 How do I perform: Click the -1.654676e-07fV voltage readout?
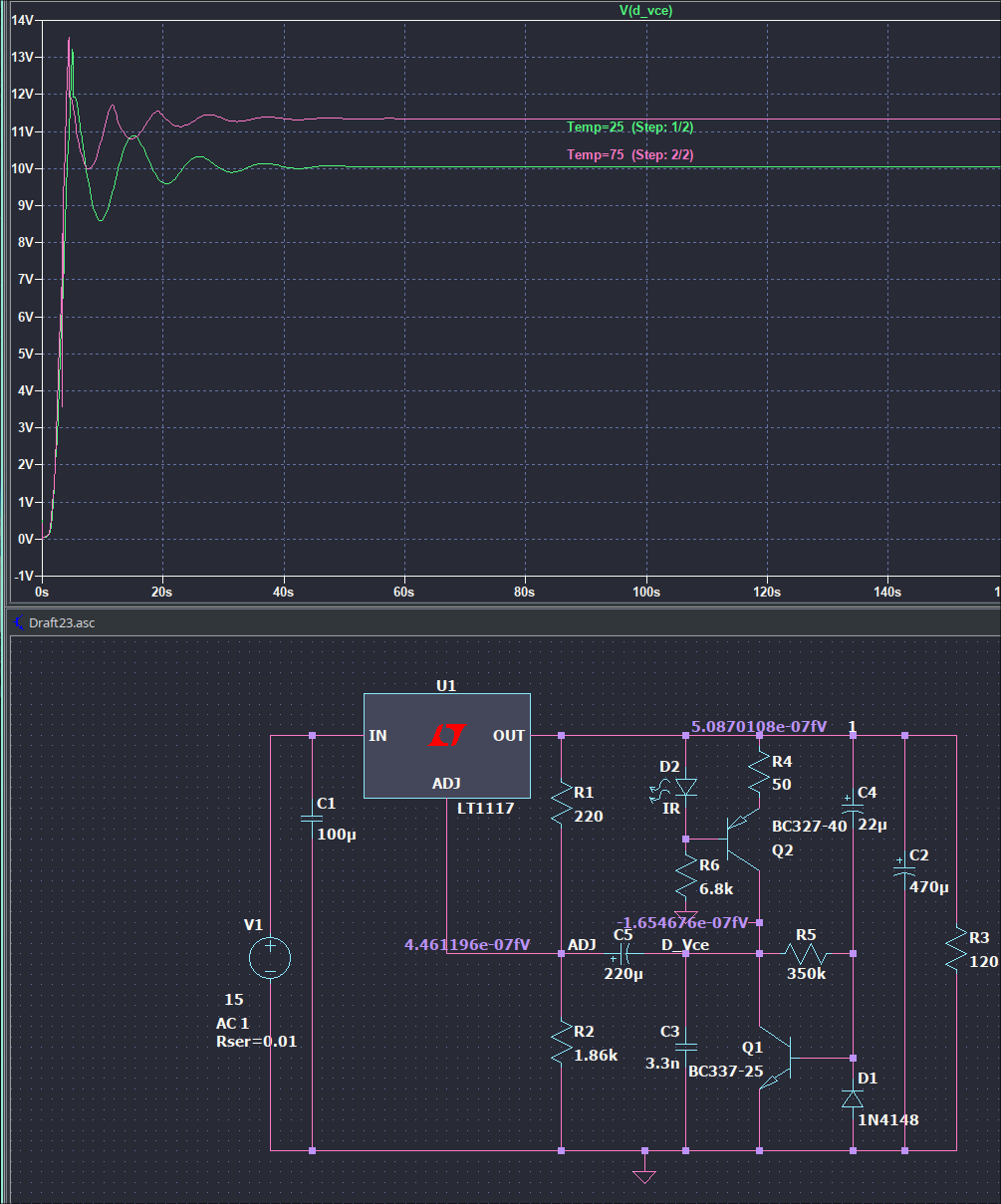(682, 923)
